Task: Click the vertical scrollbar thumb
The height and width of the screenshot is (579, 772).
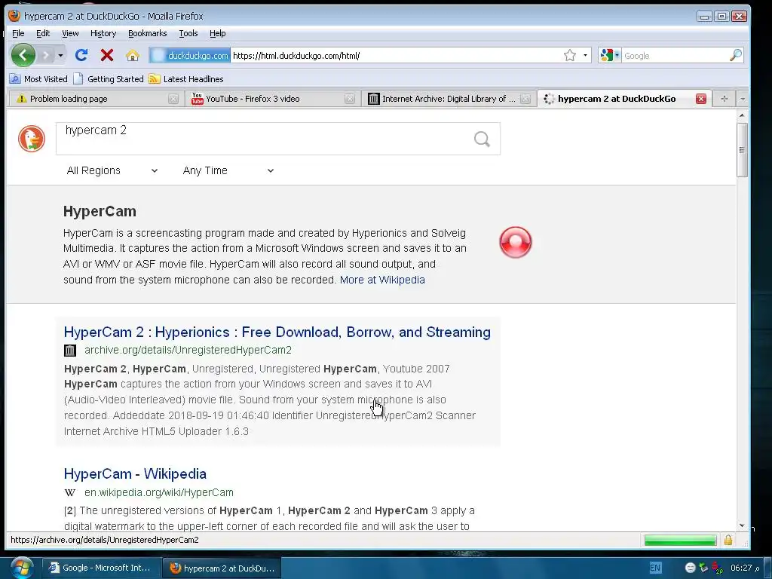Action: 742,150
